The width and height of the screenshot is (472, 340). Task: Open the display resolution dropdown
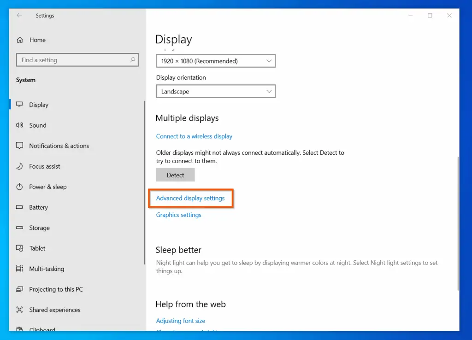[216, 61]
